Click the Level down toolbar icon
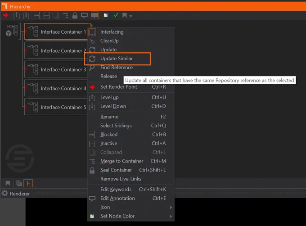 point(26,15)
